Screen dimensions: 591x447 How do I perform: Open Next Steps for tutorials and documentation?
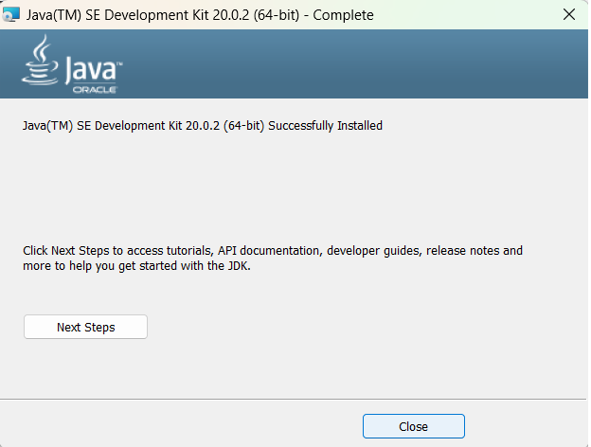coord(85,327)
